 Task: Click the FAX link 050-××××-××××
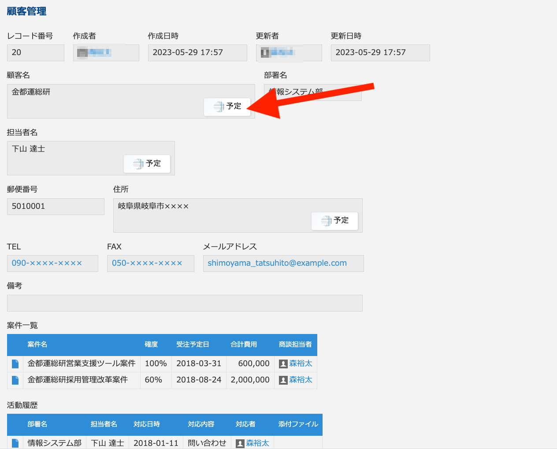pyautogui.click(x=147, y=263)
